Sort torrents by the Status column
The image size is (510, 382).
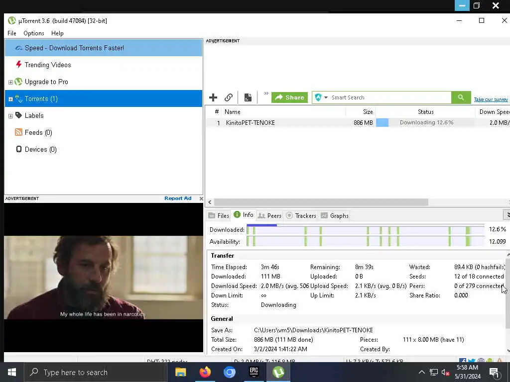point(425,112)
